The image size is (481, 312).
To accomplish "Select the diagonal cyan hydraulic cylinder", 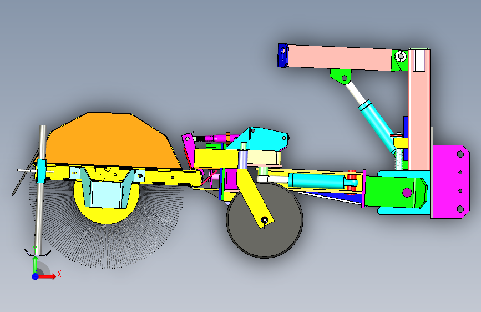I will (377, 126).
